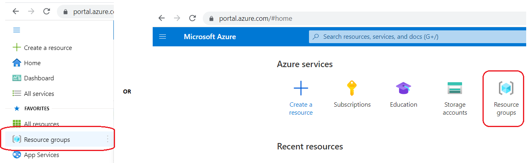Select Resource groups in the sidebar favorites
The image size is (531, 163).
pyautogui.click(x=46, y=139)
